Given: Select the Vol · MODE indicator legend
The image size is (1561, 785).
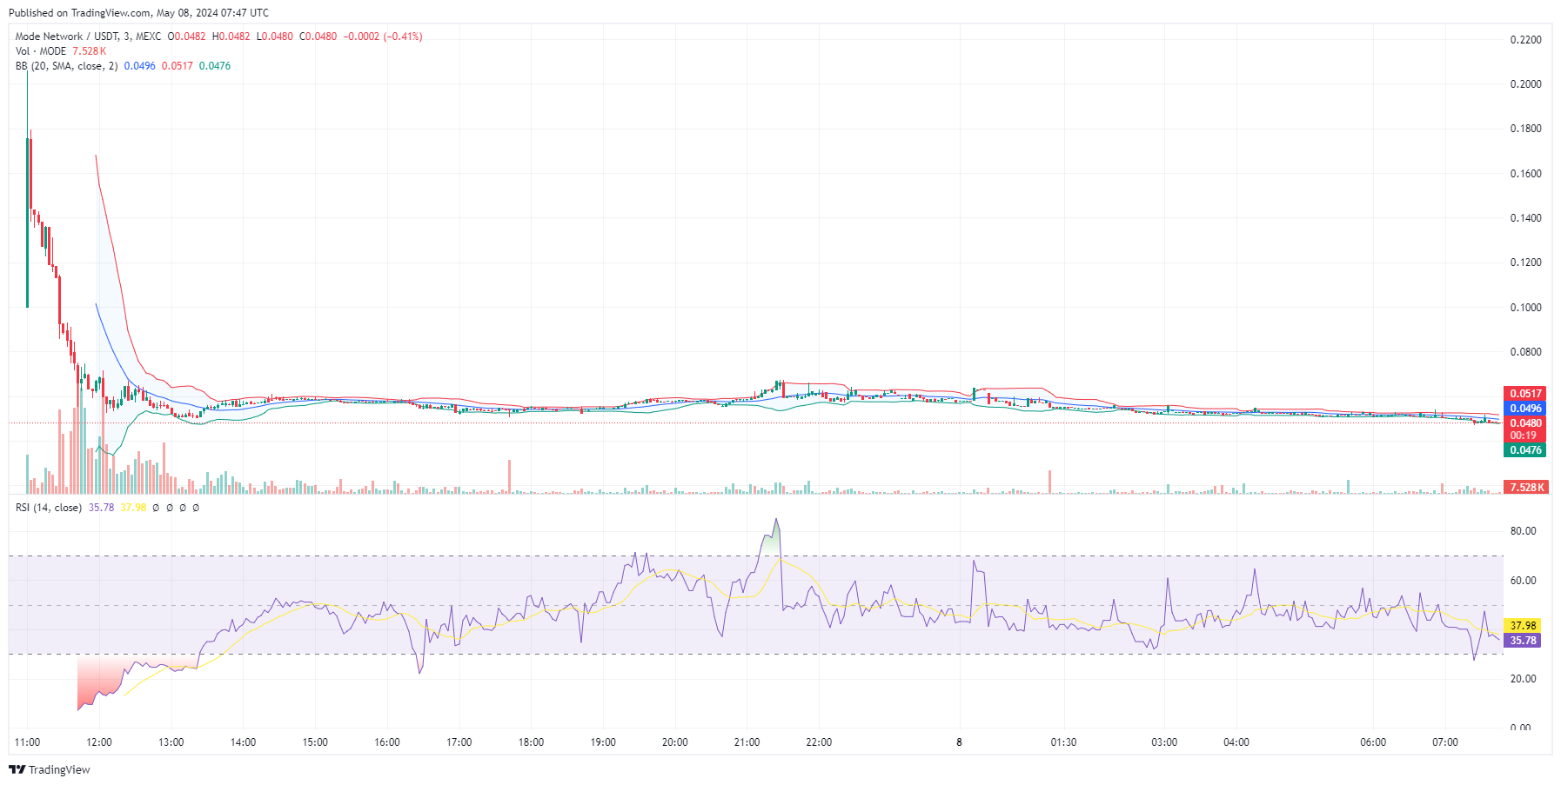Looking at the screenshot, I should tap(41, 51).
